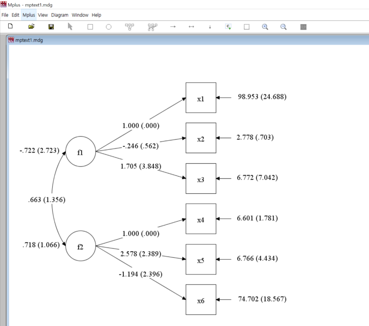
Task: Click the x6 residual value 74.702 (18.567)
Action: click(262, 299)
